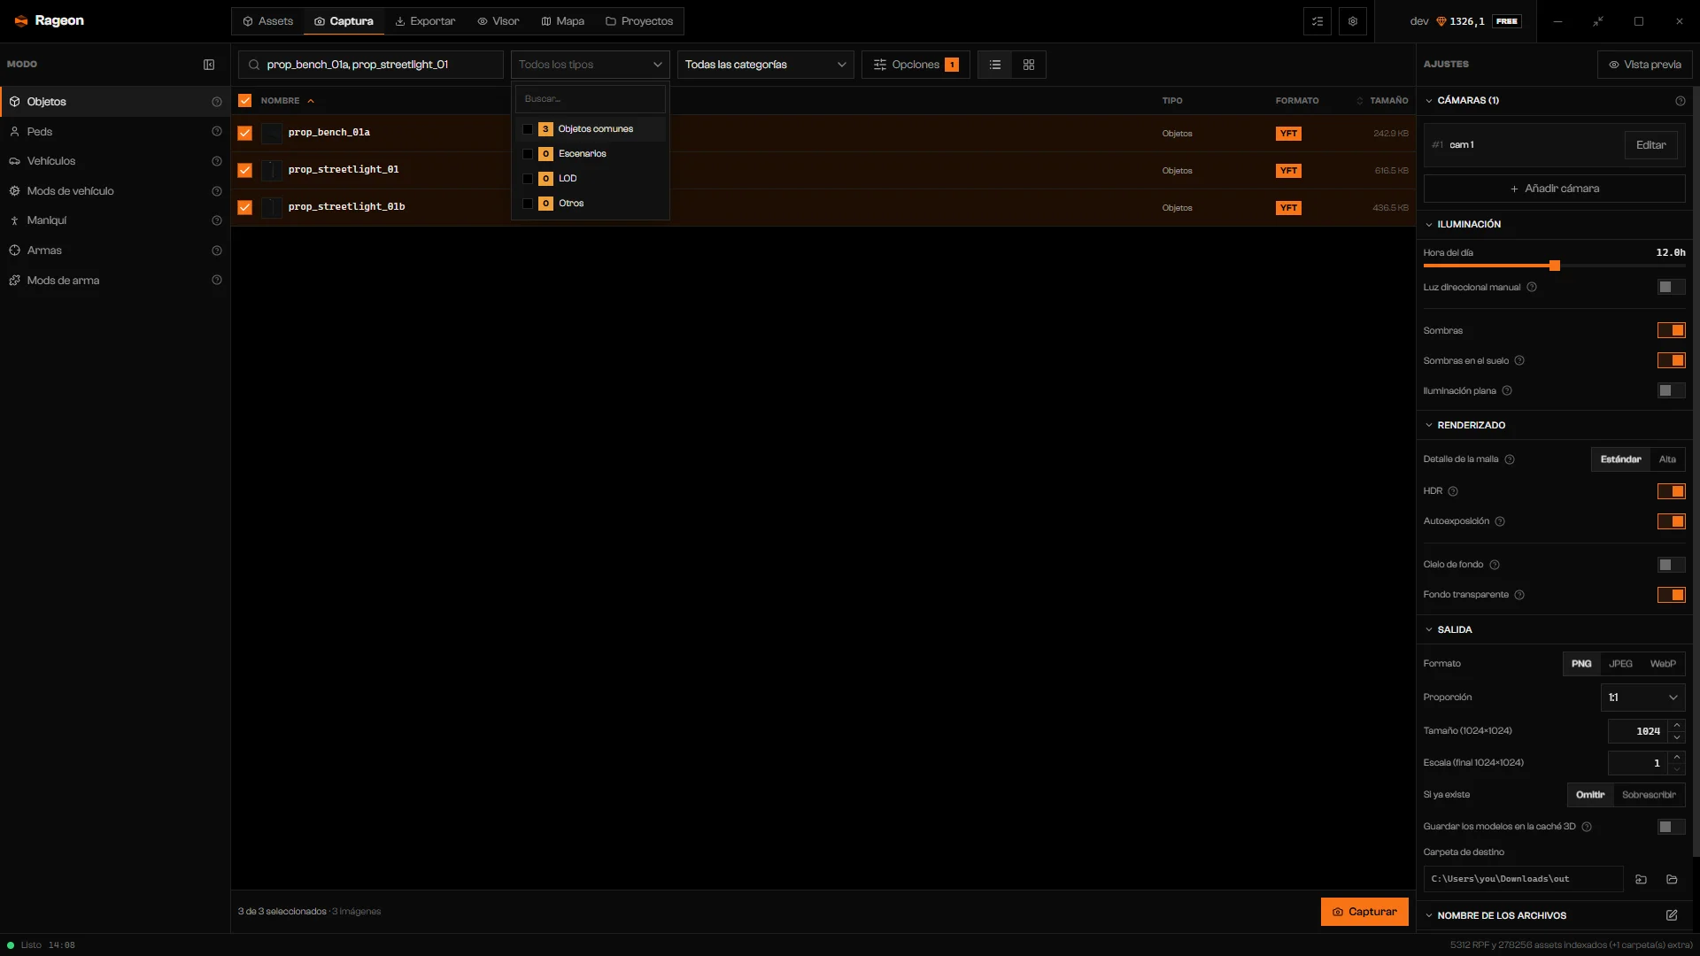Disable Sombras toggle
1700x956 pixels.
(x=1671, y=330)
